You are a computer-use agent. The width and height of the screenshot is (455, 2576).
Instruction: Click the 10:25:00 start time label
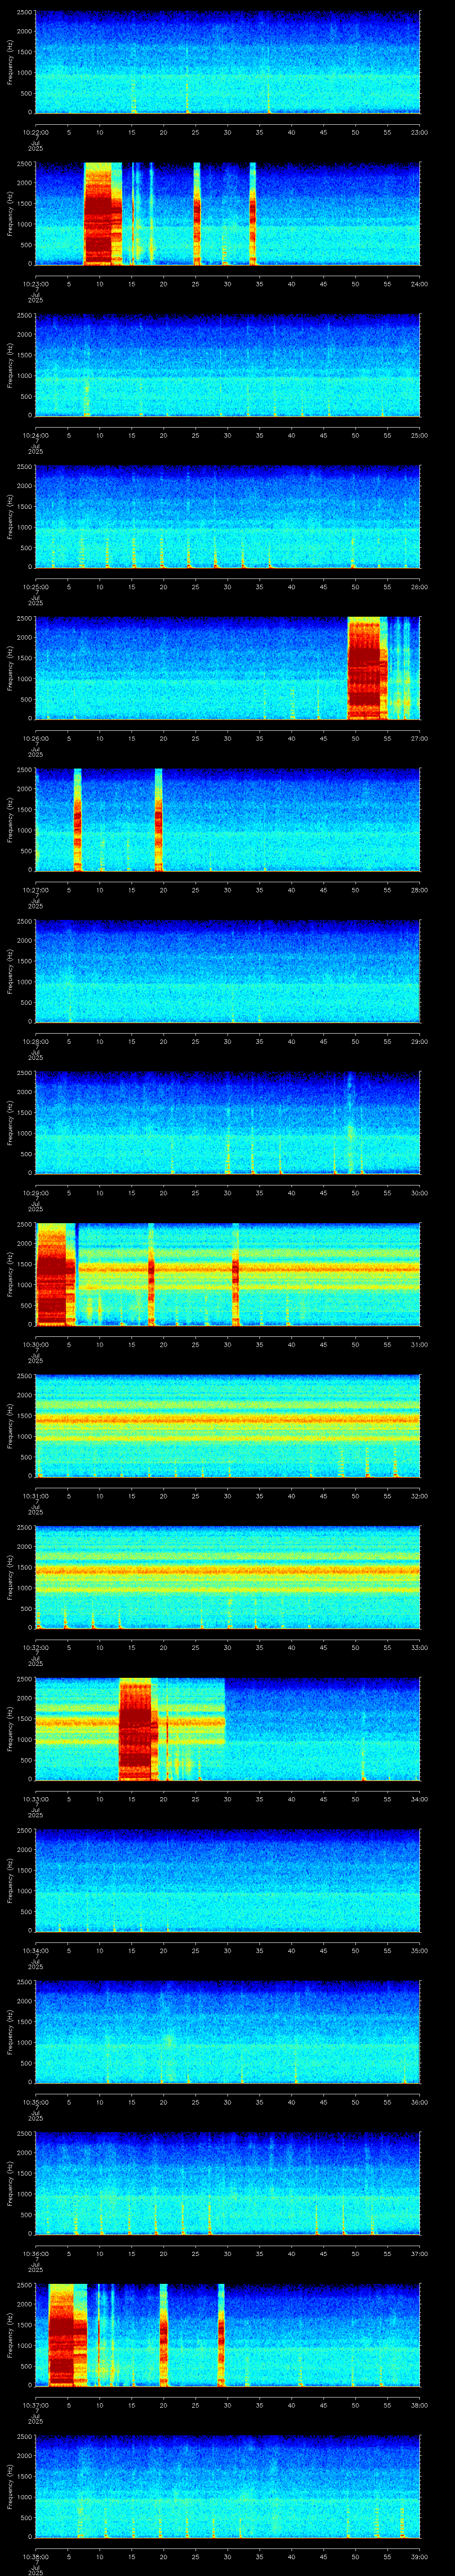tap(35, 587)
